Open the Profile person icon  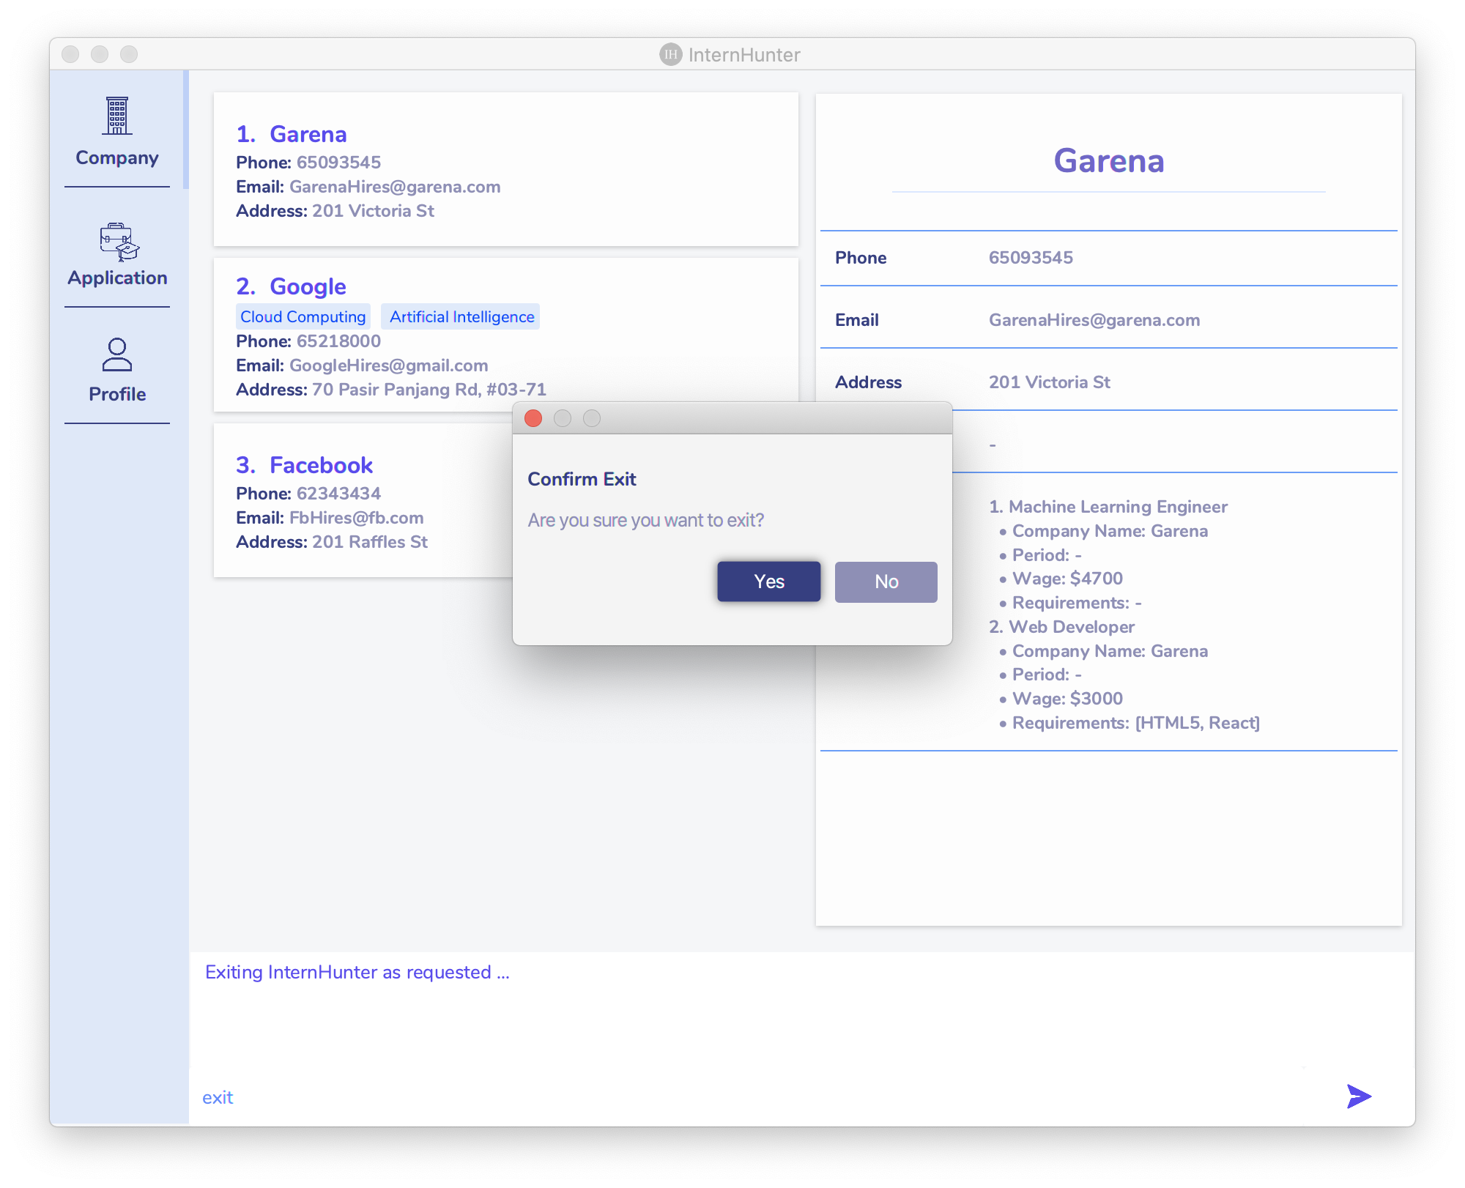tap(117, 354)
